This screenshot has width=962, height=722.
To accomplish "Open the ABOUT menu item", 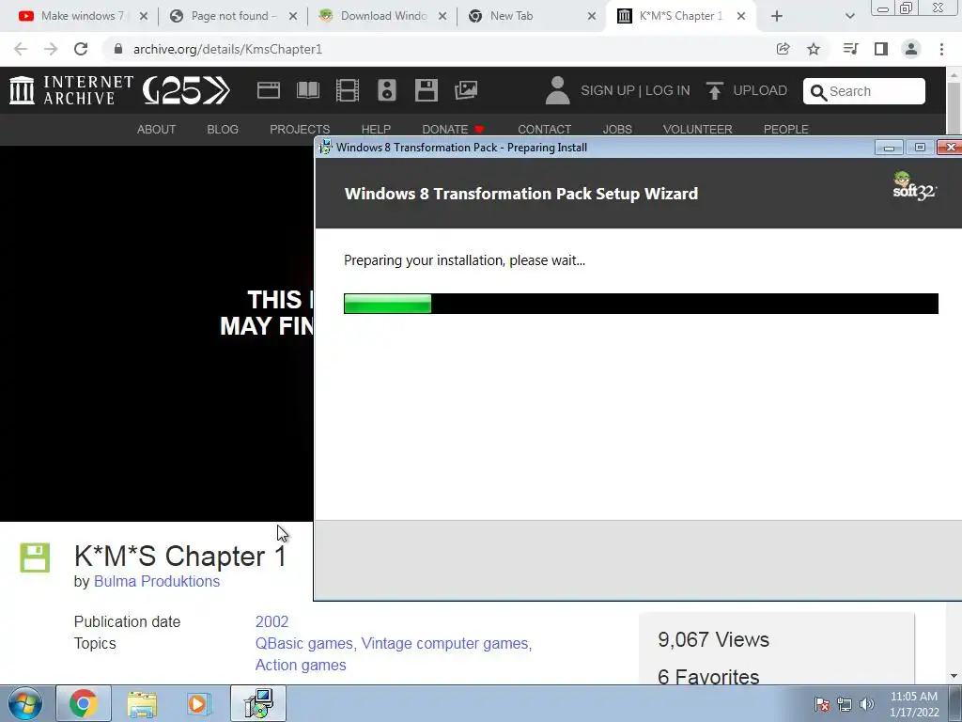I will pos(157,130).
